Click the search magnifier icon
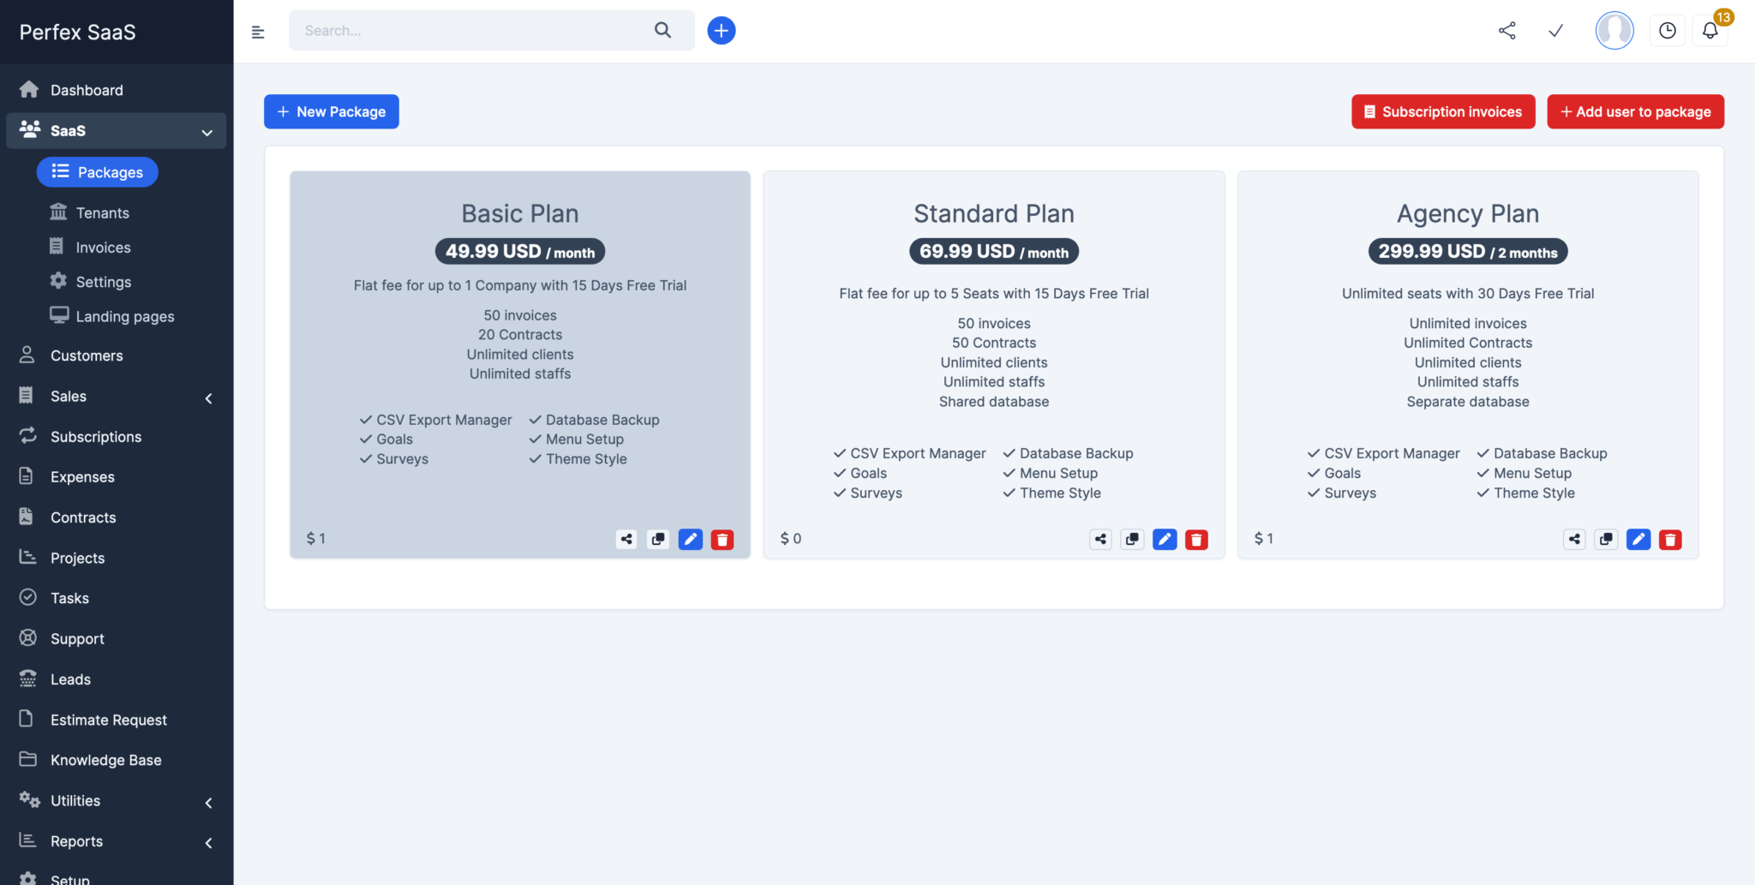 click(662, 29)
